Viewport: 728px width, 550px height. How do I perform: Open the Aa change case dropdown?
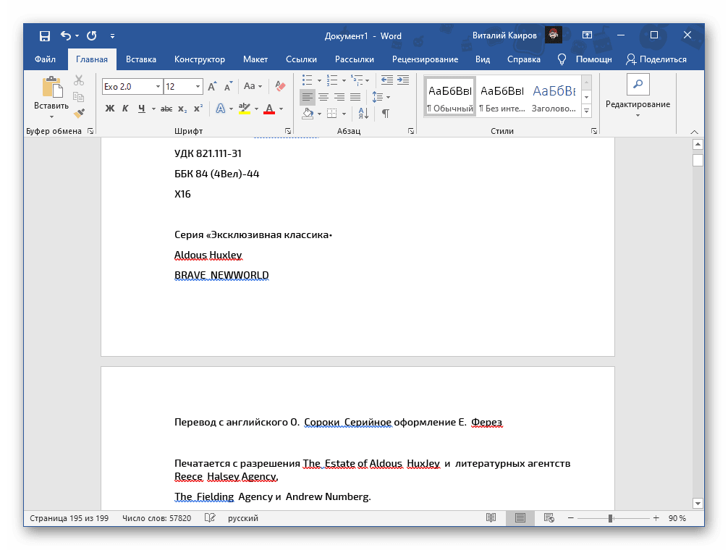[253, 86]
